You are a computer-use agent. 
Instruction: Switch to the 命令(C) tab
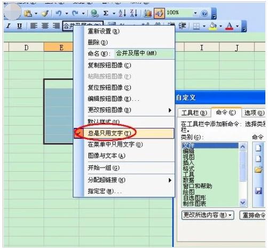226,113
